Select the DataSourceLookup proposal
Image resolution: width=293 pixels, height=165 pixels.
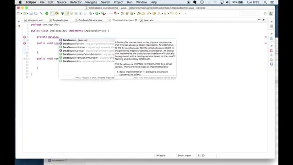[x=87, y=51]
